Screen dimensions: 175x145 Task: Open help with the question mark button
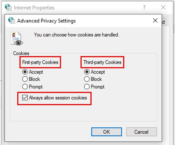coord(144,7)
